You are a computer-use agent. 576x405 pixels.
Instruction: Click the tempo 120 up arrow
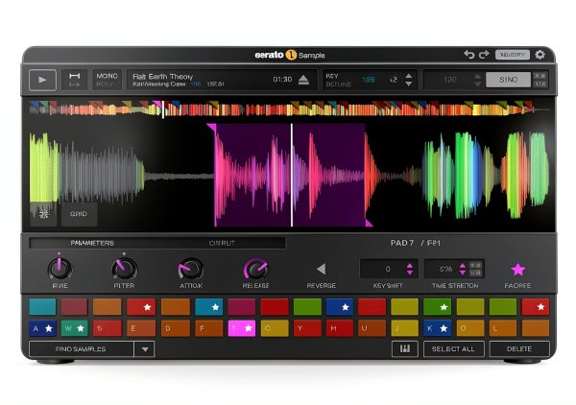click(x=477, y=76)
